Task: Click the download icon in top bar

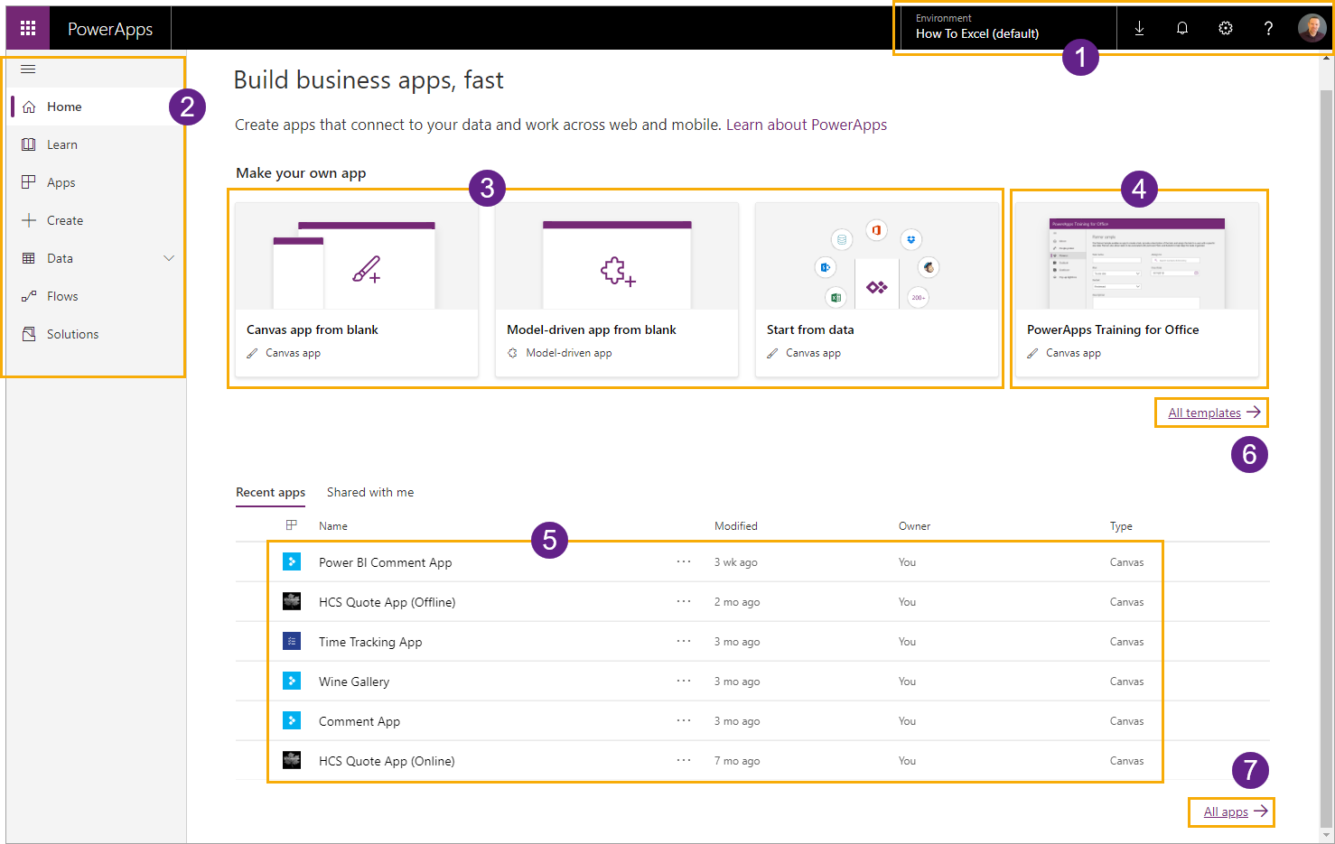Action: (1140, 28)
